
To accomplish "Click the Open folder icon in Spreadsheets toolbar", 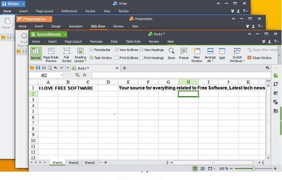I will 32,68.
